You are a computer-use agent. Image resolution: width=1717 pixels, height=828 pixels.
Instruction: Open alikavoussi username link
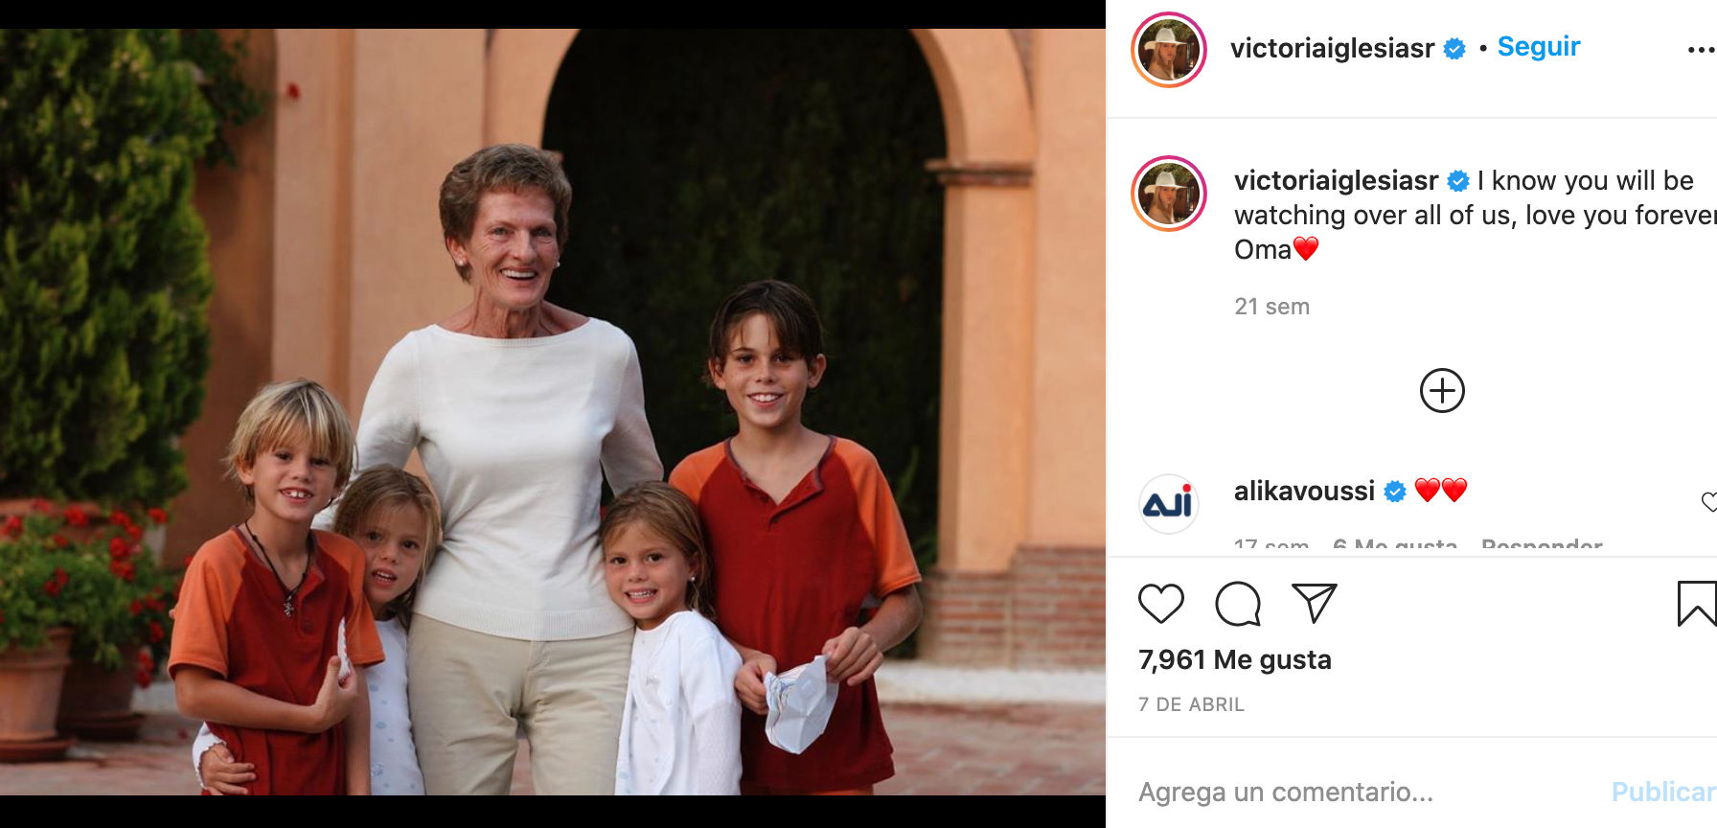click(x=1304, y=492)
